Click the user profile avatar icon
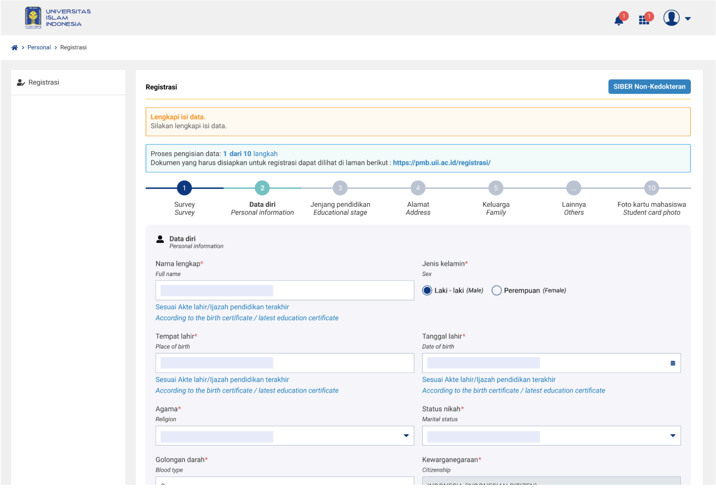The height and width of the screenshot is (488, 716). (671, 18)
